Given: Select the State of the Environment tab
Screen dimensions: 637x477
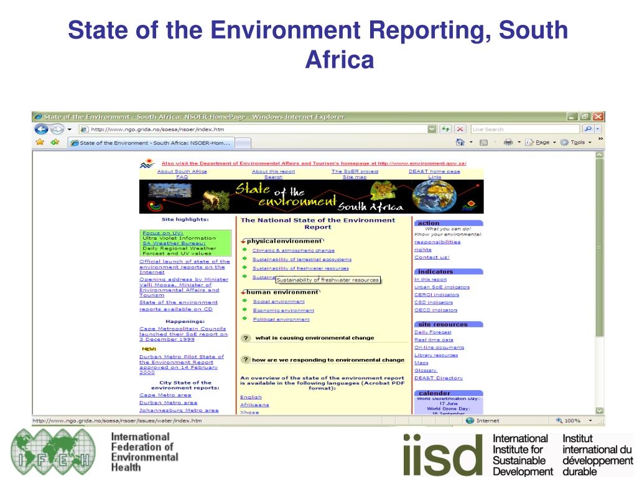Looking at the screenshot, I should (x=151, y=143).
